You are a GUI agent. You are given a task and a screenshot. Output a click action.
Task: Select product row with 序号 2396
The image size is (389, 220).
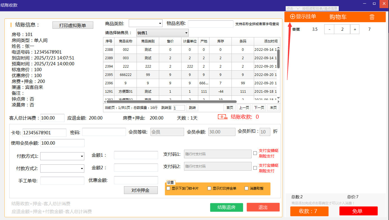[x=190, y=83]
